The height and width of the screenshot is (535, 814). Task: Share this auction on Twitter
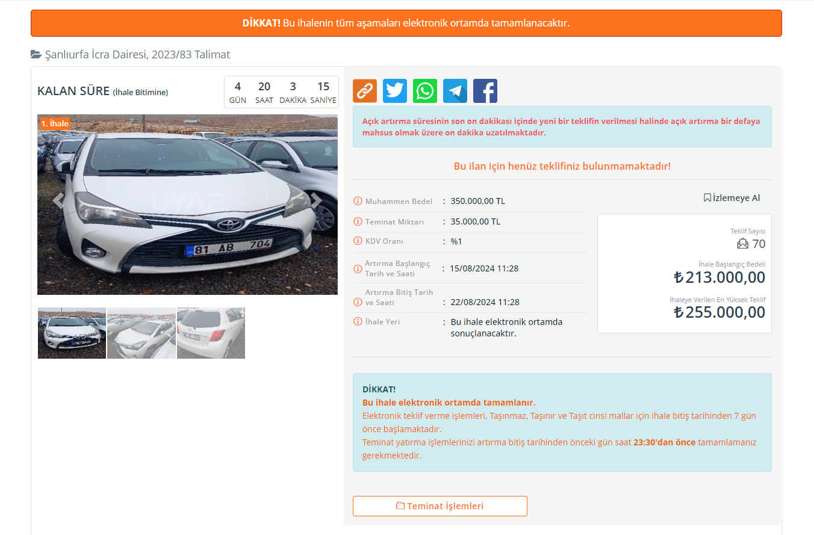pyautogui.click(x=394, y=91)
